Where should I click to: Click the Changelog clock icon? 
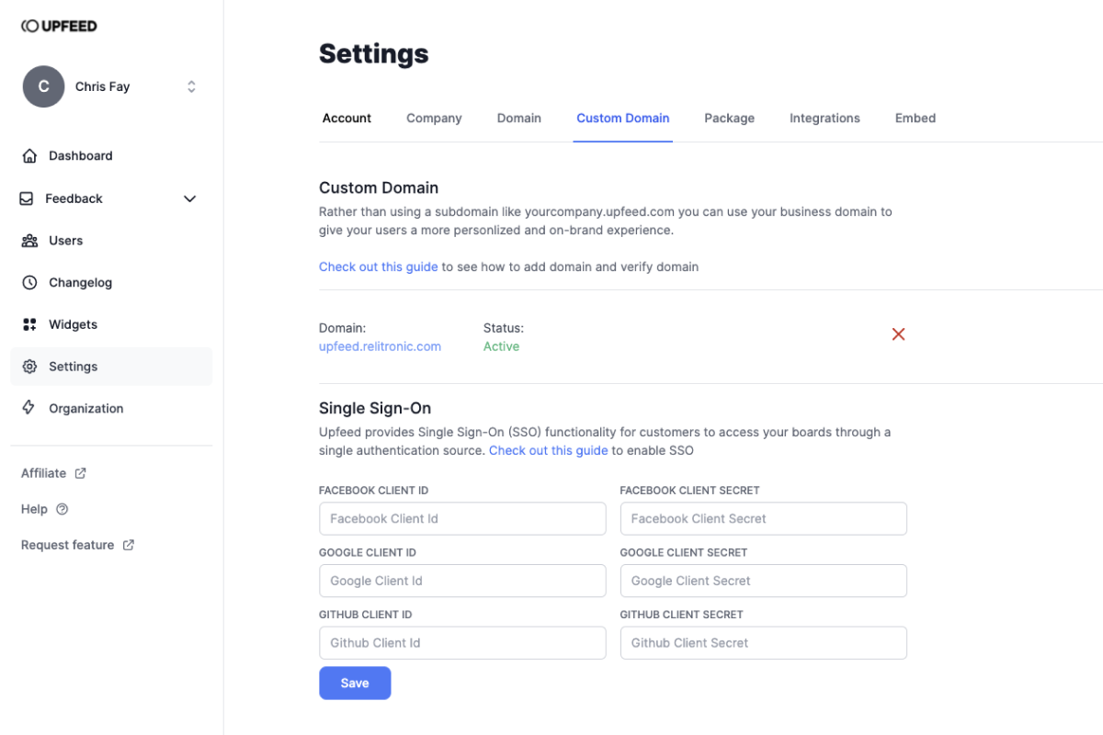click(30, 283)
